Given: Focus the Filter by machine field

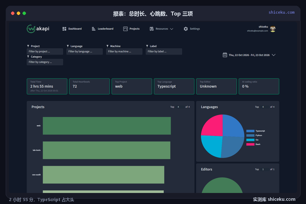Looking at the screenshot, I should coord(124,51).
